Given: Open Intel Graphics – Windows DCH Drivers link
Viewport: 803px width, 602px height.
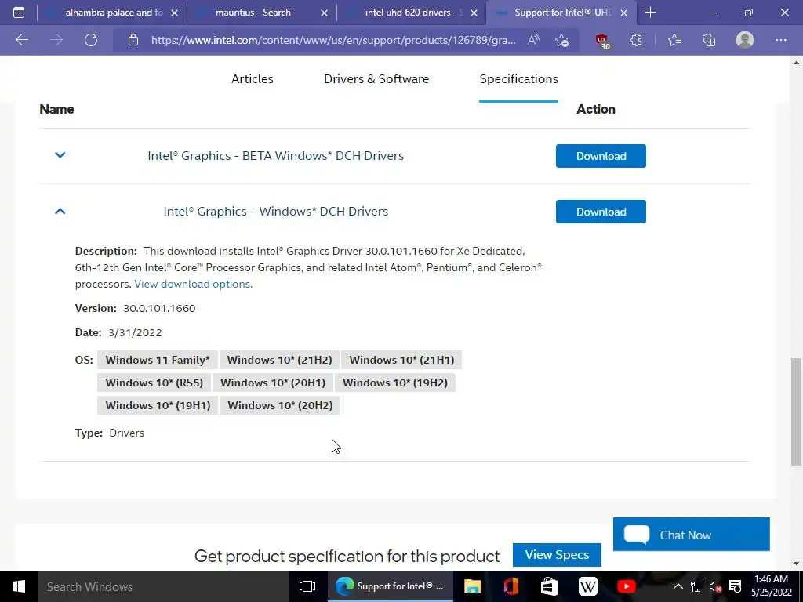Looking at the screenshot, I should tap(275, 212).
